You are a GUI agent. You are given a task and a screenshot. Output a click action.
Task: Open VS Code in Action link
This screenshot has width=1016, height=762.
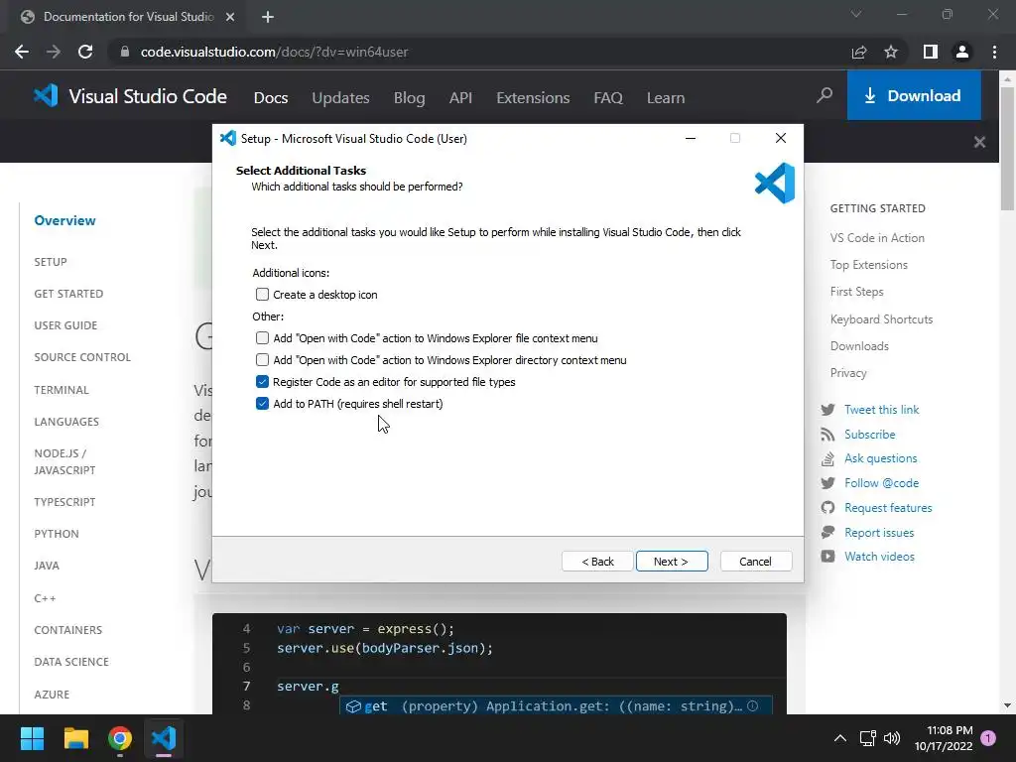877,238
